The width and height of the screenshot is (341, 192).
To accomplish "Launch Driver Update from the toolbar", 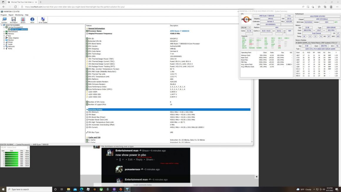I will [x=43, y=19].
